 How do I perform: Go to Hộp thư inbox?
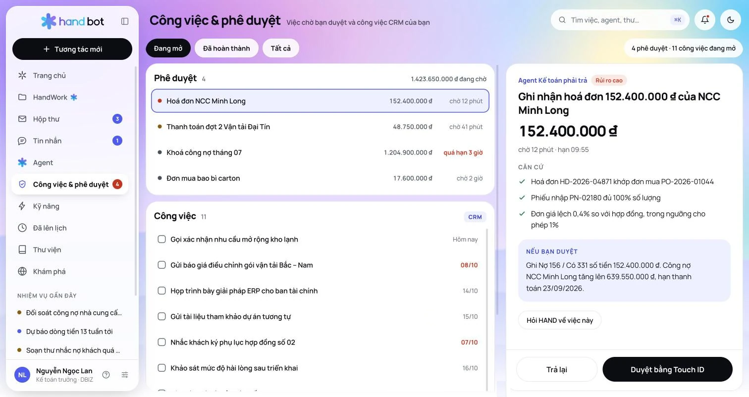click(x=70, y=119)
